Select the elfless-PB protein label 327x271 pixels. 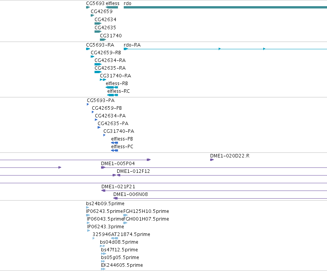click(x=122, y=139)
